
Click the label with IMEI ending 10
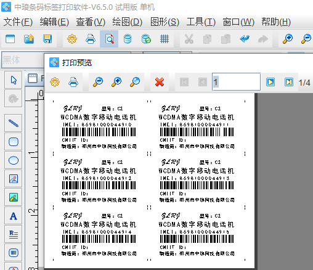(x=99, y=127)
